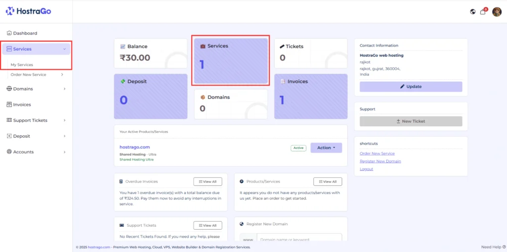View All products/services
Screen dimensions: 507x252
pos(328,182)
